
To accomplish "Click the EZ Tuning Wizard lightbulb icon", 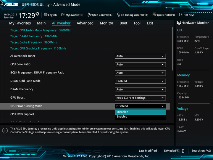I will 119,15.
